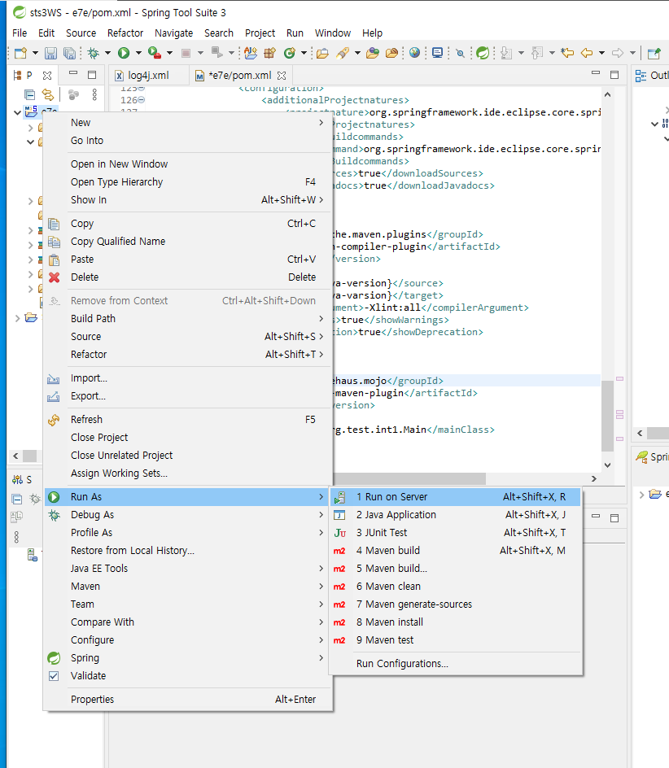The height and width of the screenshot is (768, 669).
Task: Click the globe web browser toolbar icon
Action: [414, 53]
